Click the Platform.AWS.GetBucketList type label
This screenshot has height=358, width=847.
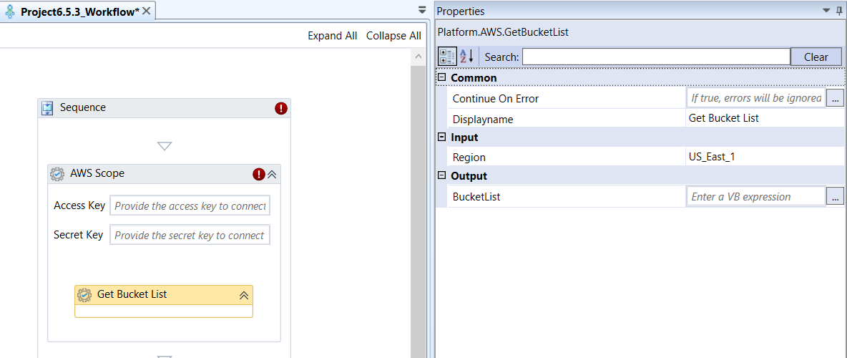503,32
